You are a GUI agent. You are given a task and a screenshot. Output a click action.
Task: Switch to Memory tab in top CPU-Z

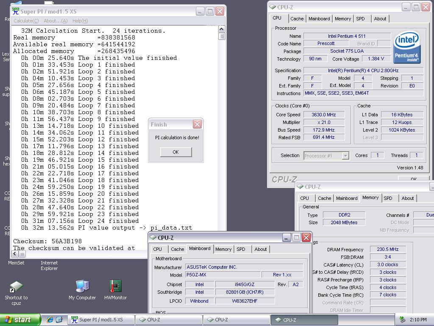click(x=342, y=19)
